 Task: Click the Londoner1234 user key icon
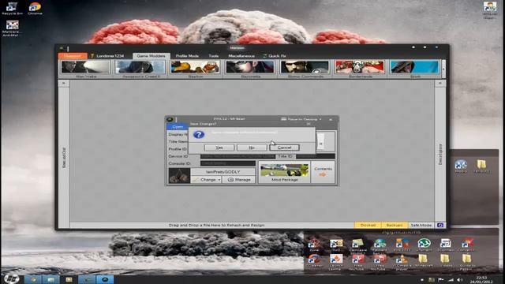(92, 56)
